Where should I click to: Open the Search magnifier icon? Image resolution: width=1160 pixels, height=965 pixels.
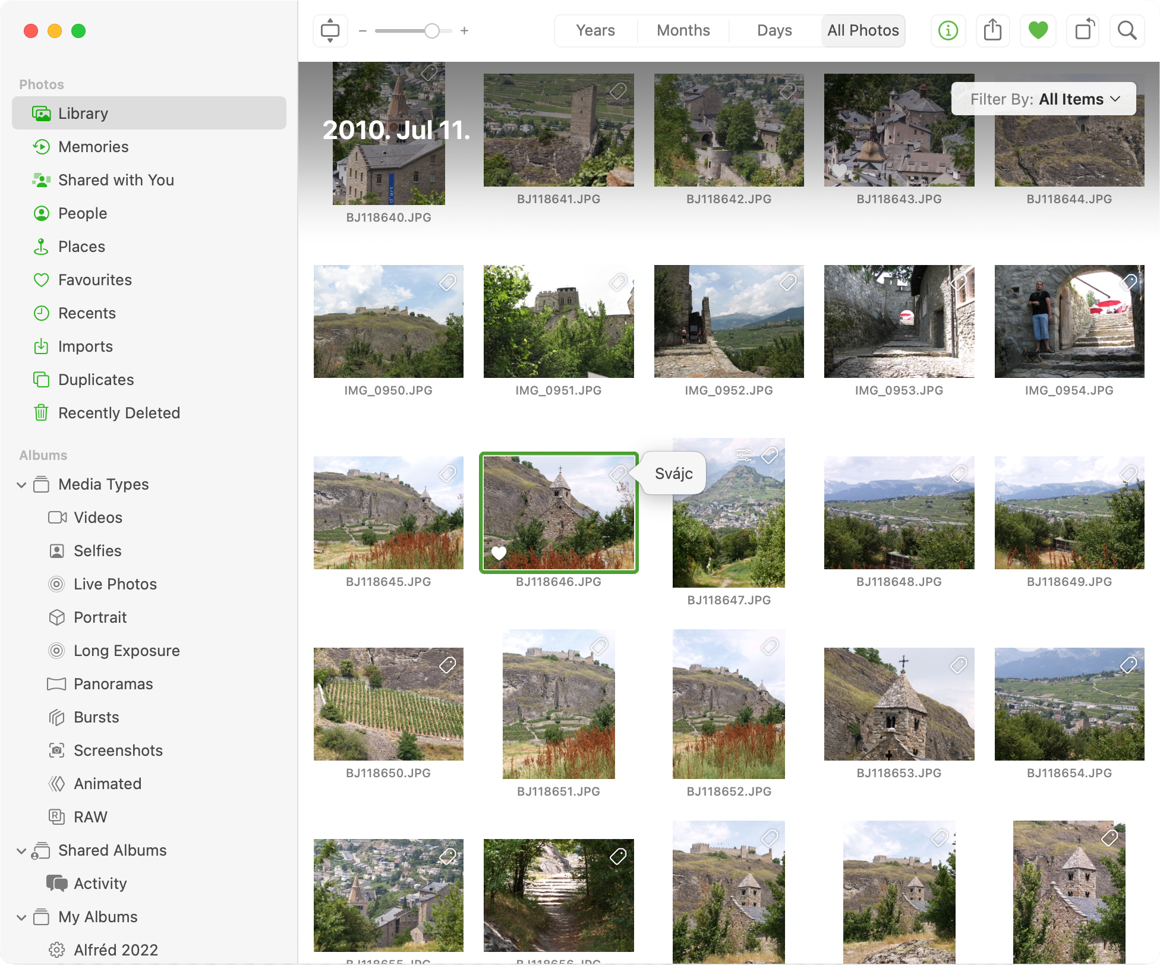[1127, 30]
